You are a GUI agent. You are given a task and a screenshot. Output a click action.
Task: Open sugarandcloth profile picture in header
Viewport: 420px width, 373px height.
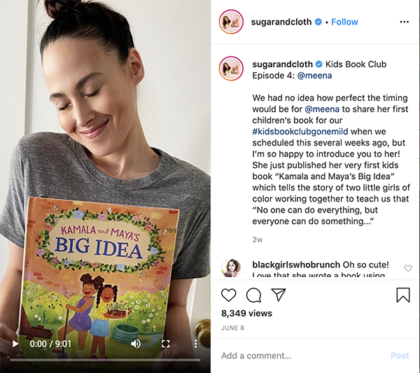(231, 22)
